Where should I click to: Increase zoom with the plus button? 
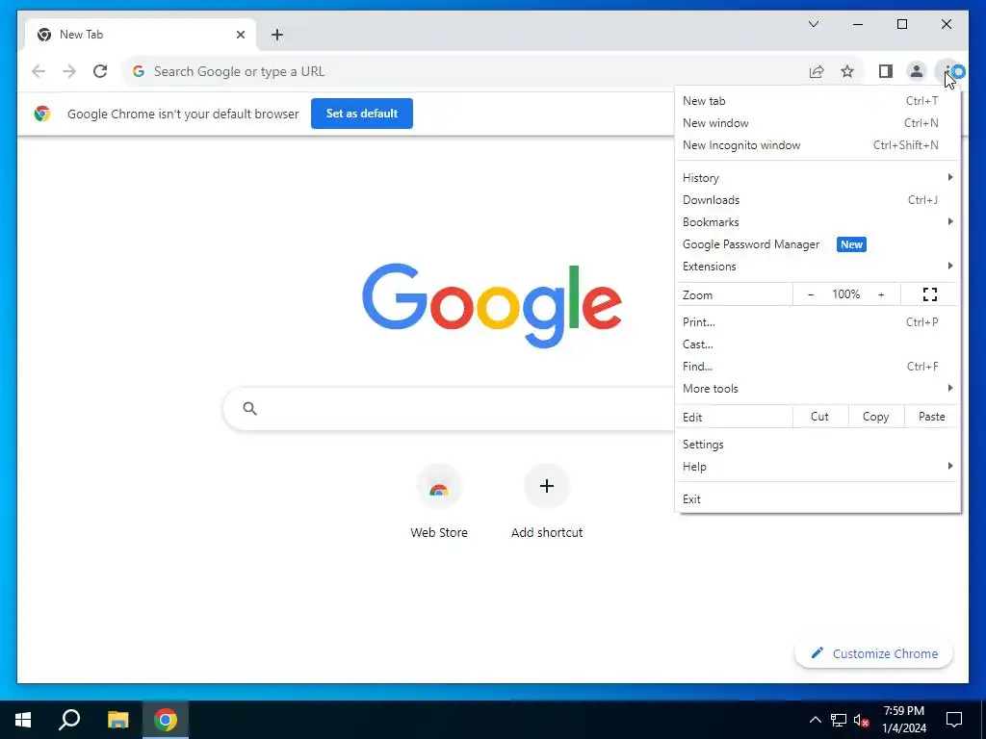(881, 294)
